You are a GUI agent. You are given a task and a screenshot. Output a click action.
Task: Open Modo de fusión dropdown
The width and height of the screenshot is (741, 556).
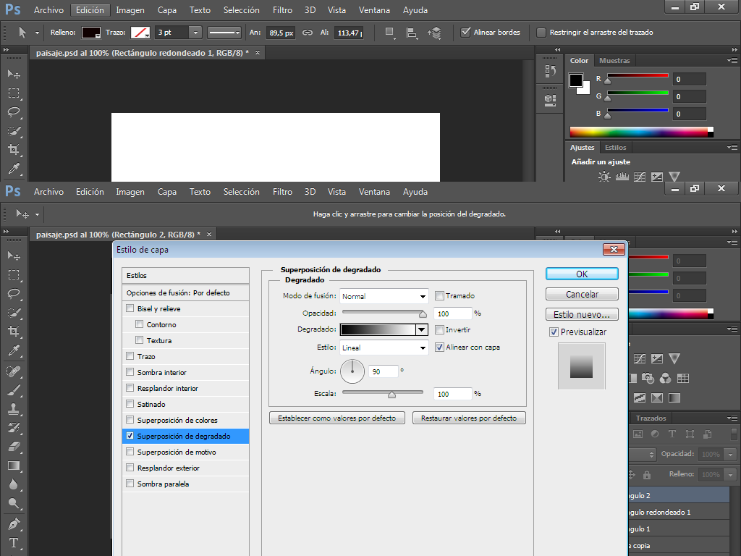click(384, 296)
